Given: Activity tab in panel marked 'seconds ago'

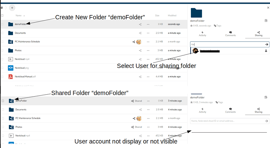Looking at the screenshot, I should click(202, 34).
